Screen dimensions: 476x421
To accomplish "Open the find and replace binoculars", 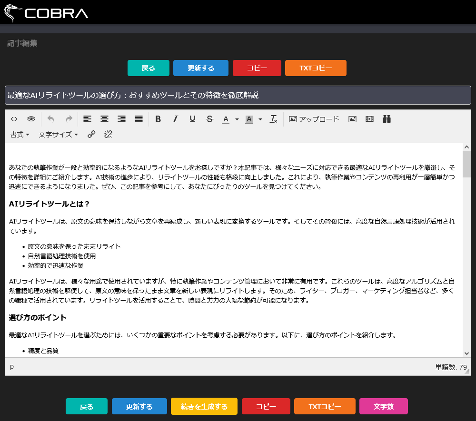I will pos(387,119).
